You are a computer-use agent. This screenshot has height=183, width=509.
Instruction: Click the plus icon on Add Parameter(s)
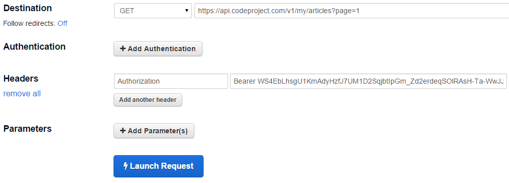click(x=123, y=131)
